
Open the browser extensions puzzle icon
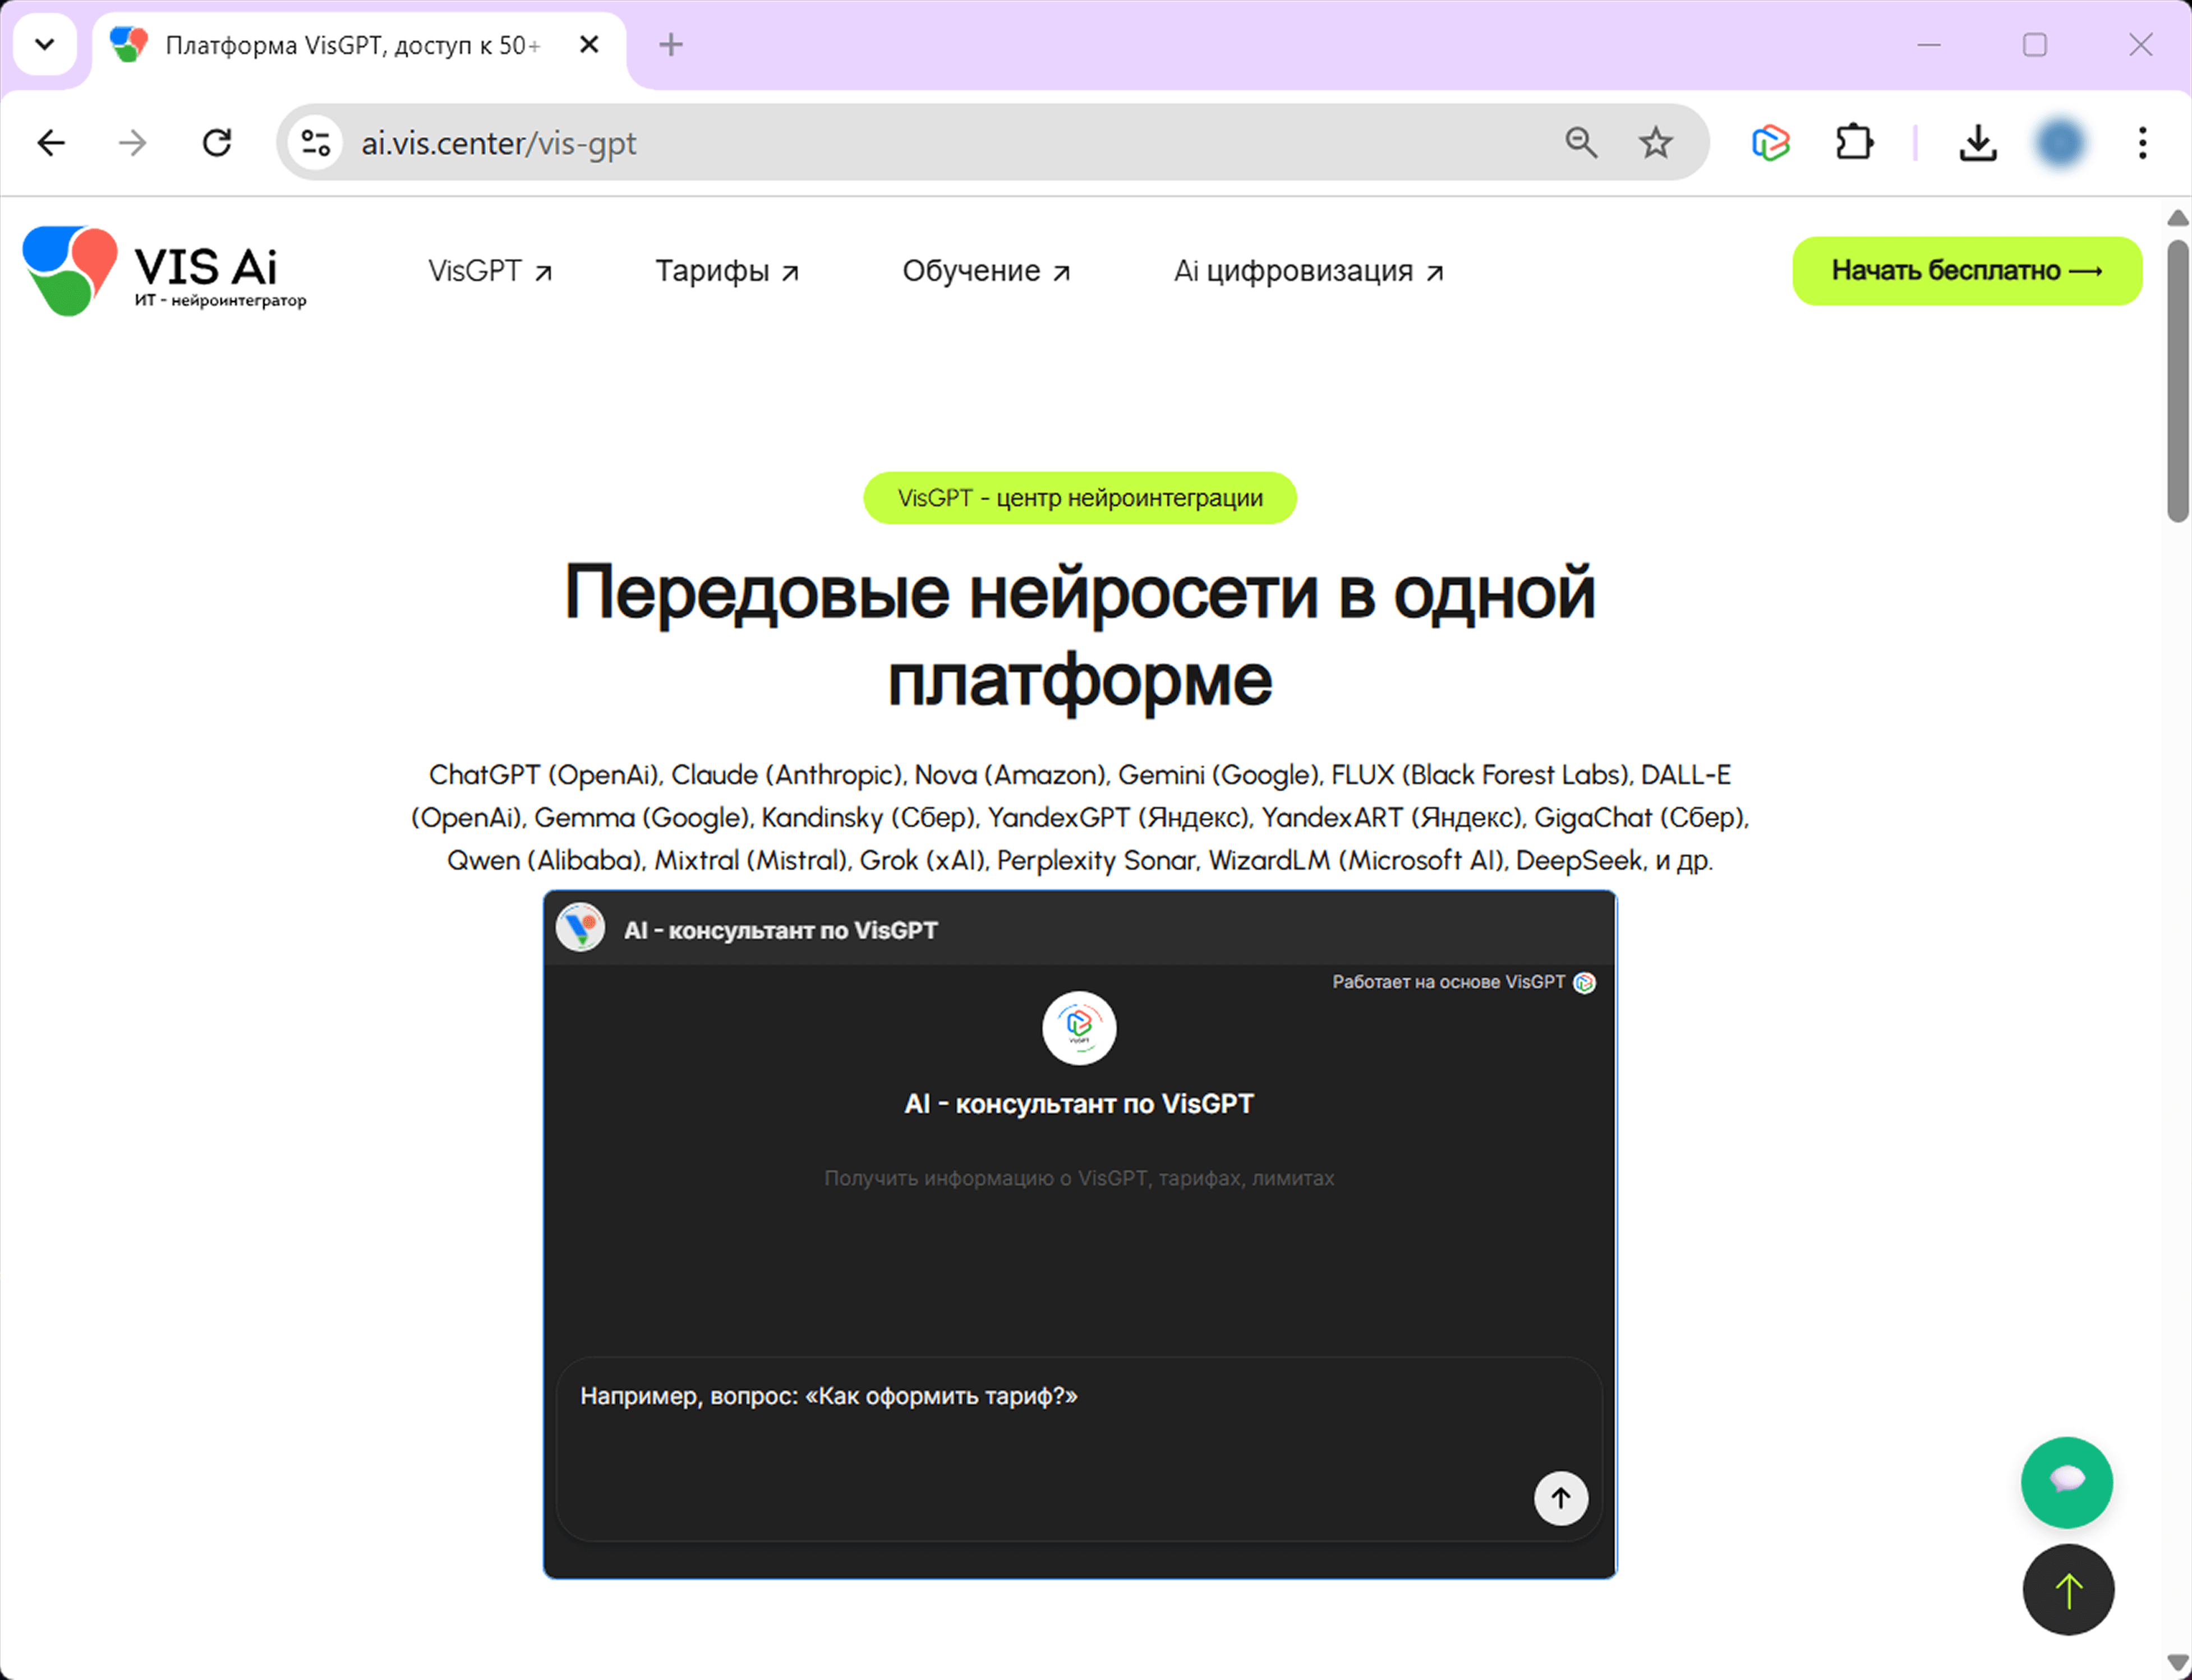[1854, 143]
